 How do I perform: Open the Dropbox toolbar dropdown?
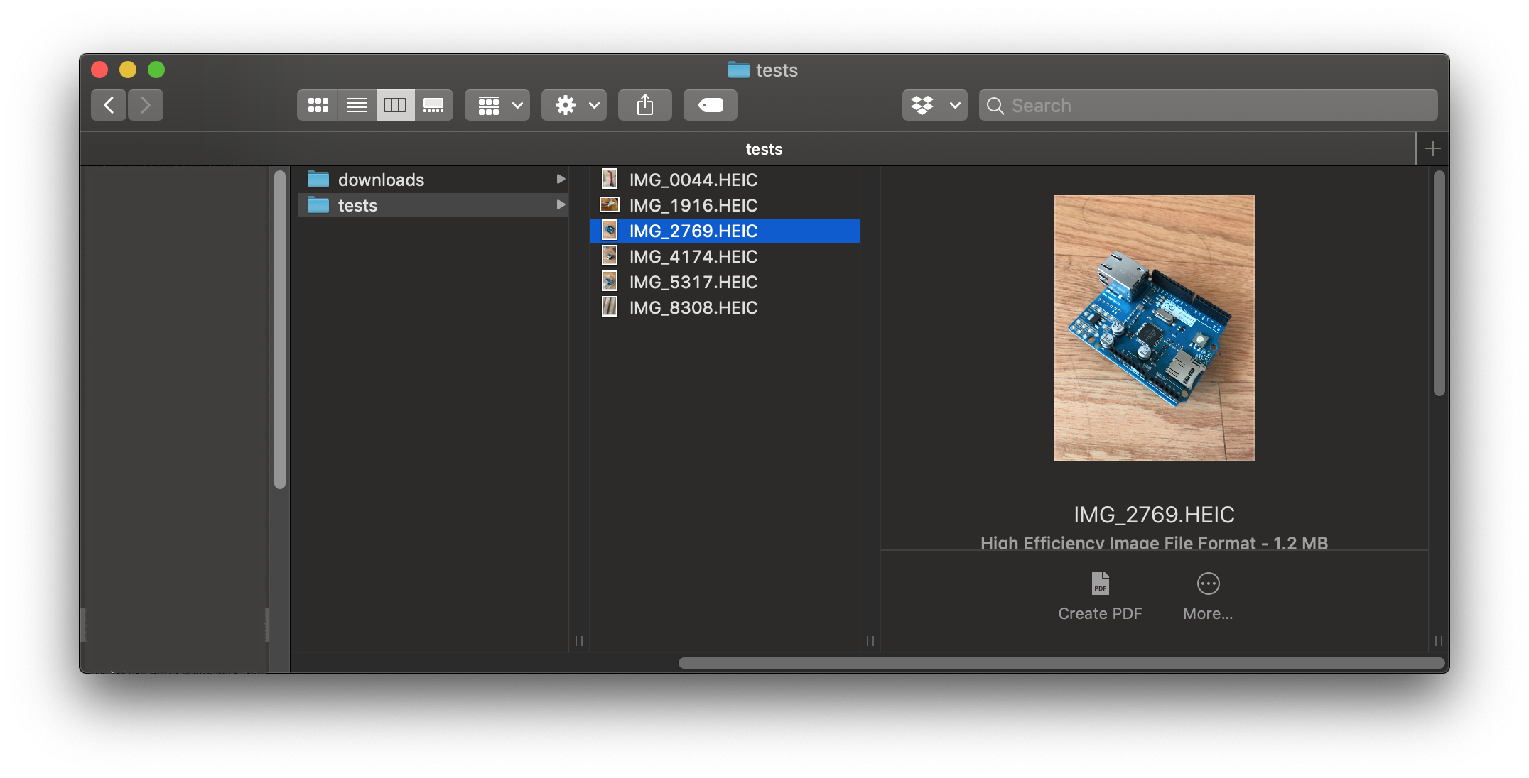click(934, 105)
